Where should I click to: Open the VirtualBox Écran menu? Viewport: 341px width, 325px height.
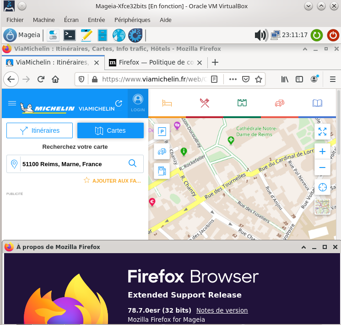[71, 20]
